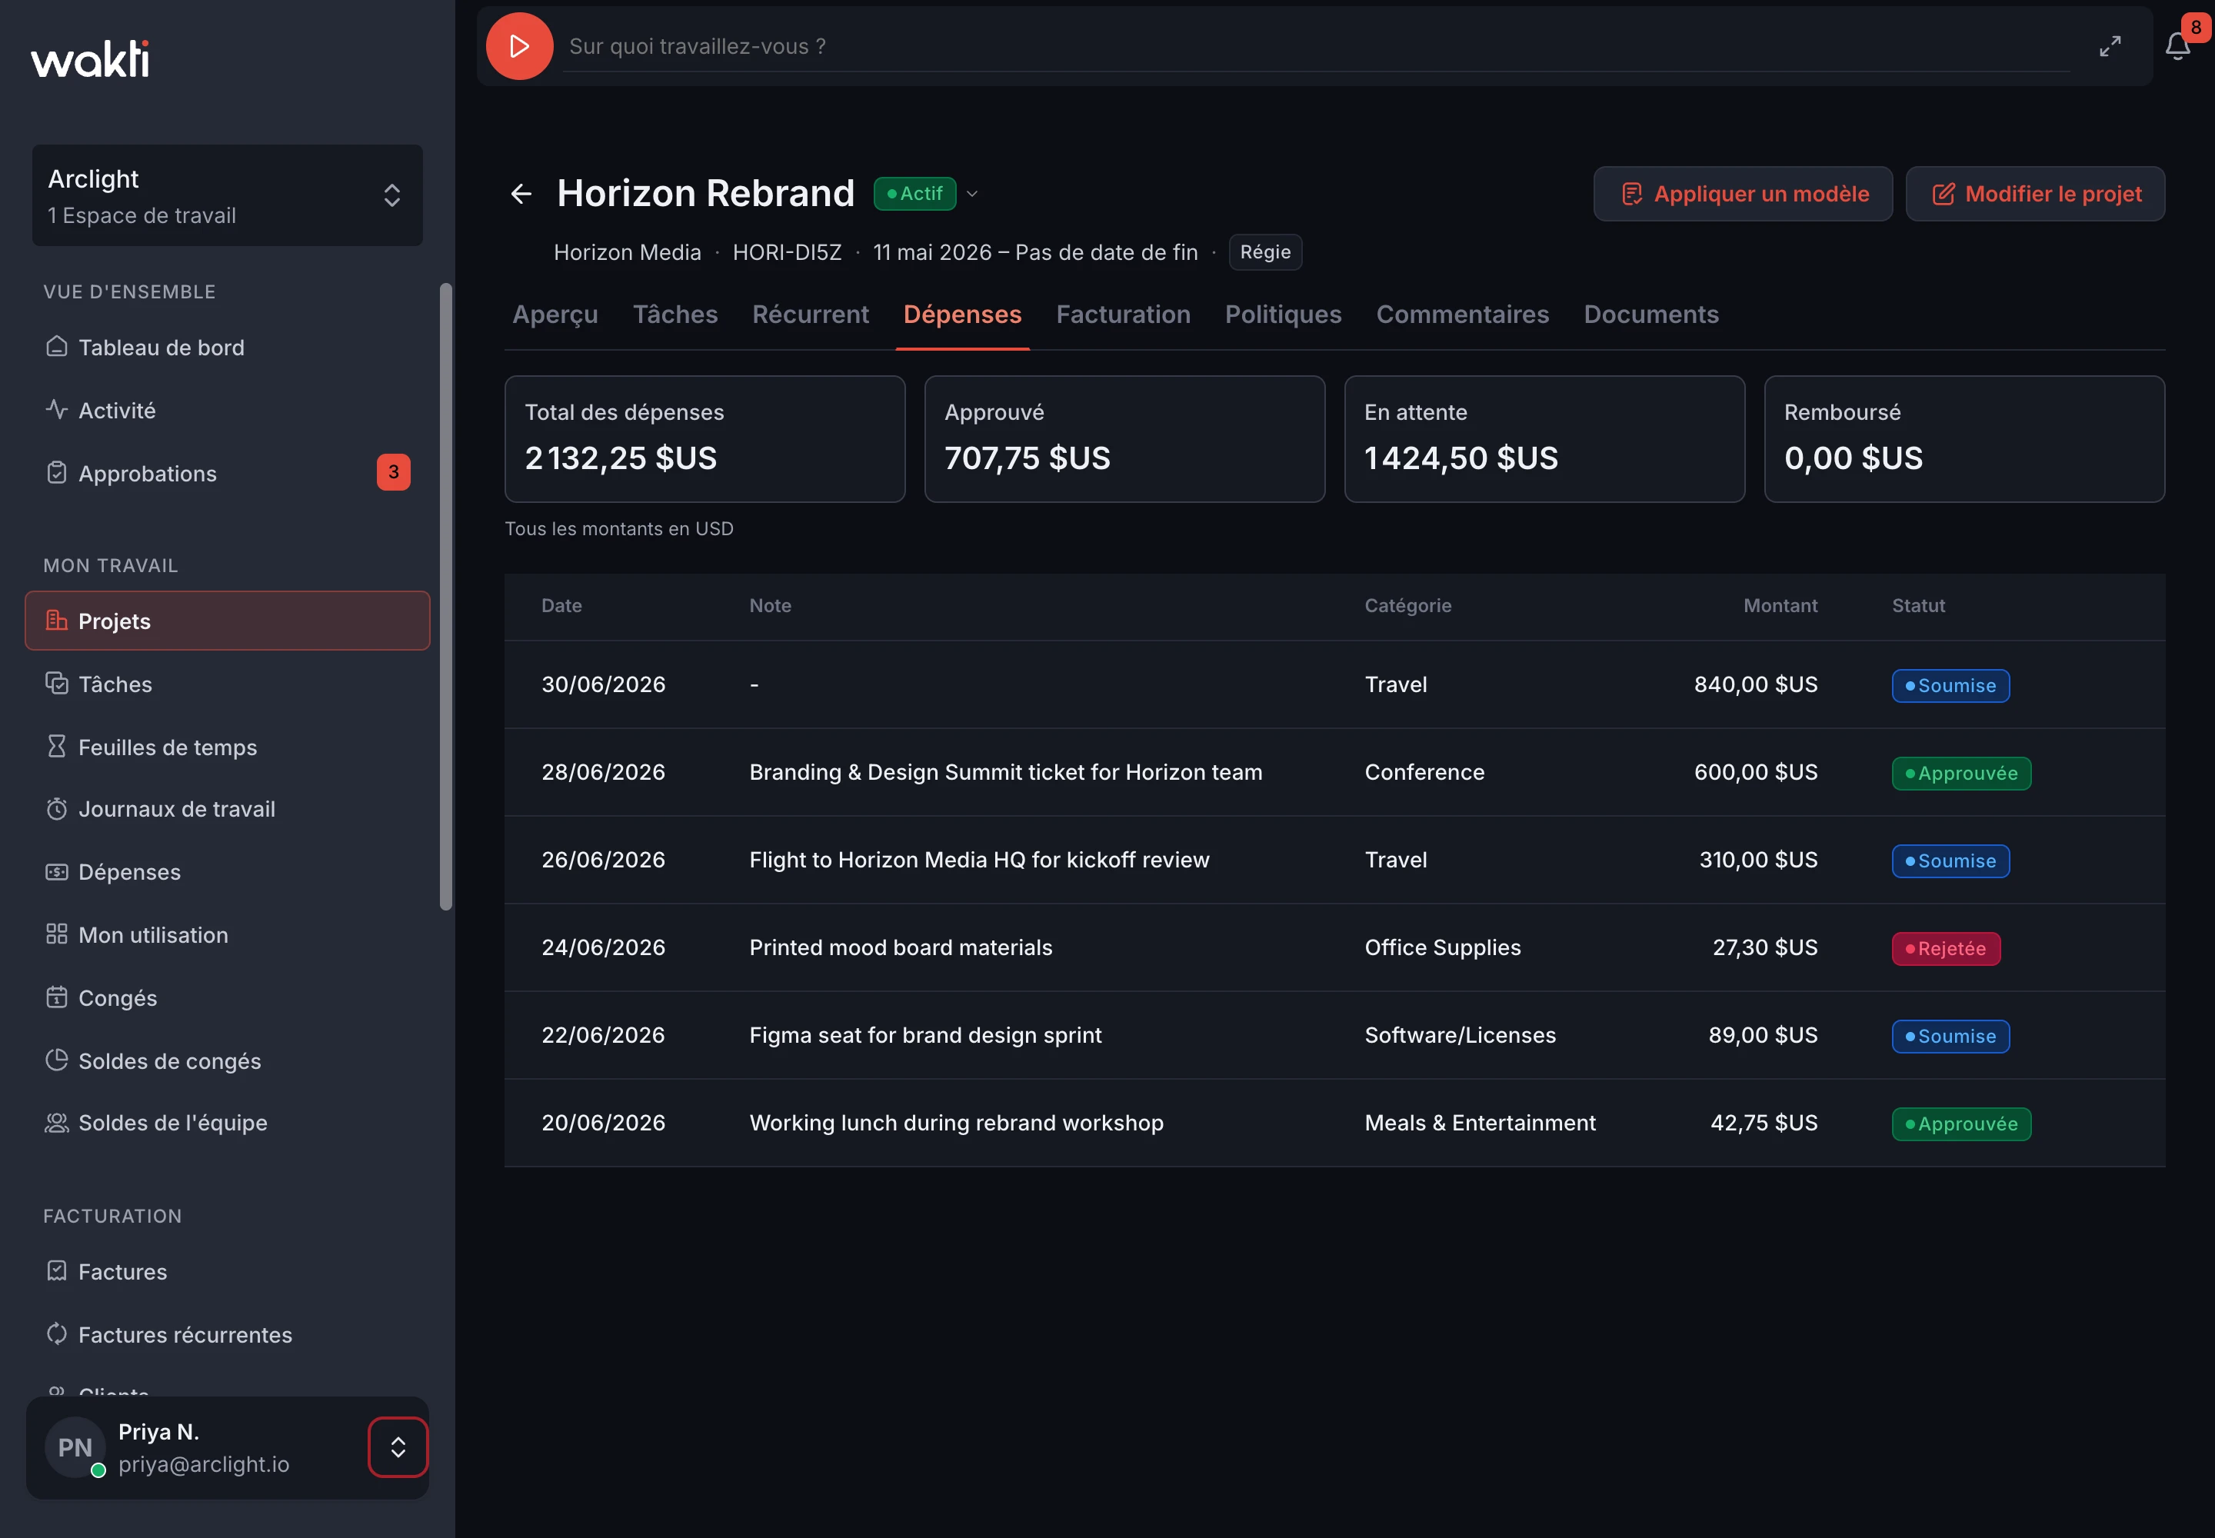Screen dimensions: 2215x1538
Task: Open the Documents tab
Action: (x=1651, y=315)
